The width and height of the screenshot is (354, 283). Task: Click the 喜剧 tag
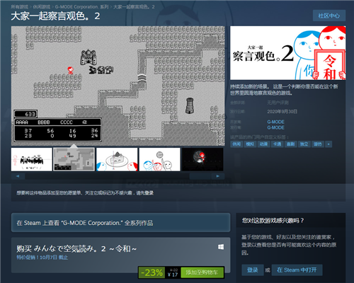coord(290,144)
